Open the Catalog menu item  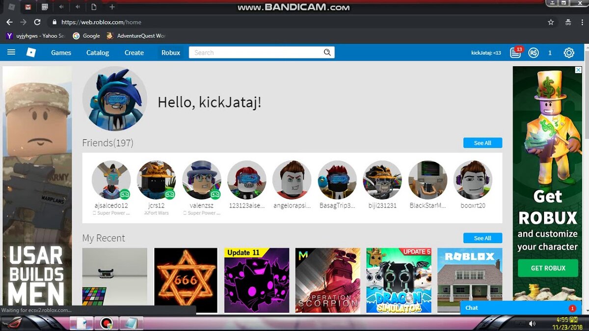click(98, 52)
